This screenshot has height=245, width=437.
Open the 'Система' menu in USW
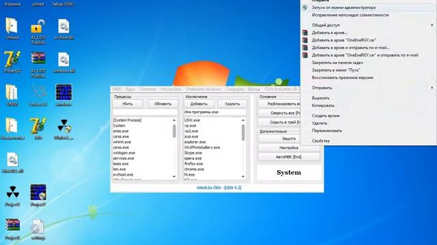148,89
